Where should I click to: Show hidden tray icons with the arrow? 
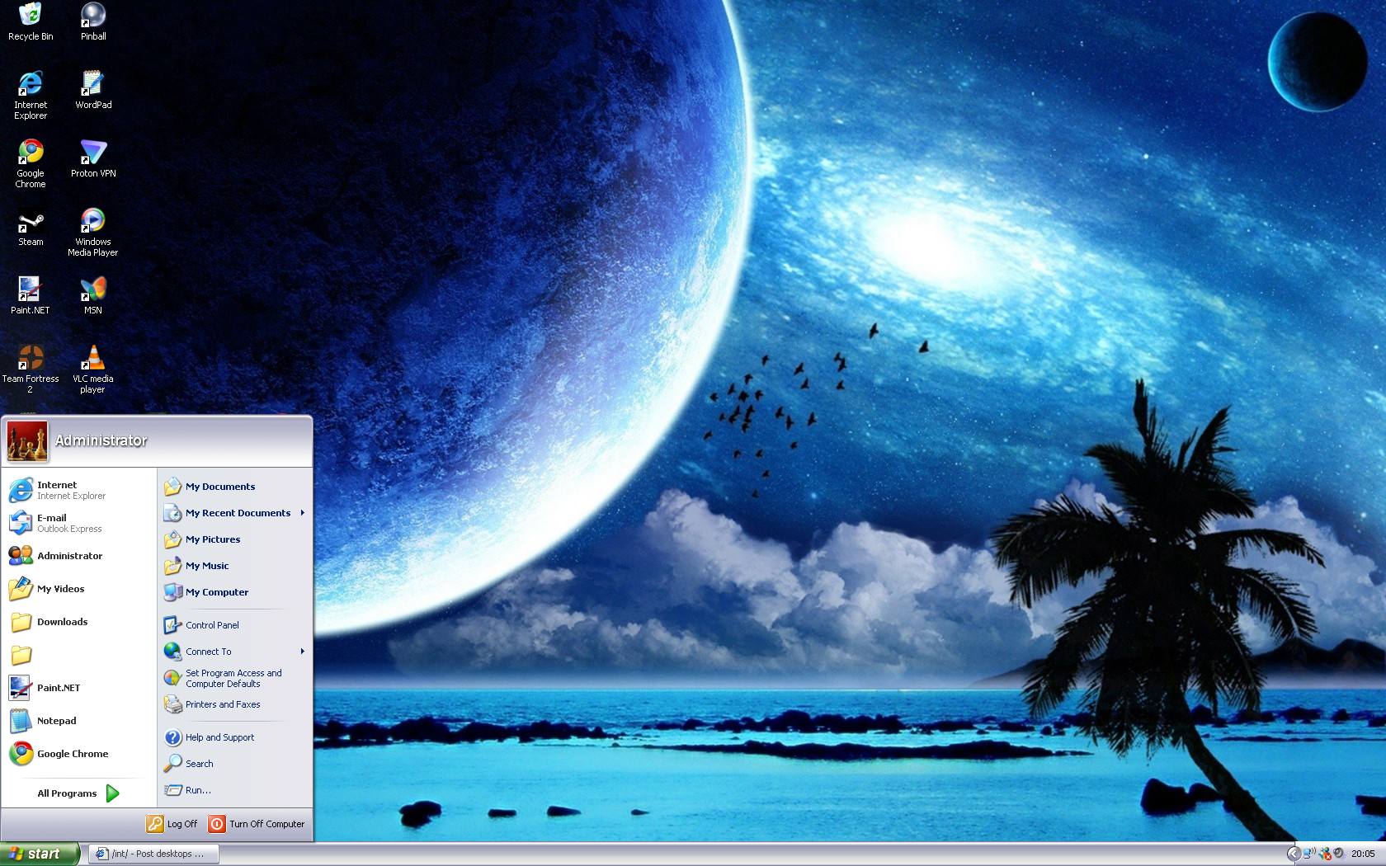click(1294, 854)
